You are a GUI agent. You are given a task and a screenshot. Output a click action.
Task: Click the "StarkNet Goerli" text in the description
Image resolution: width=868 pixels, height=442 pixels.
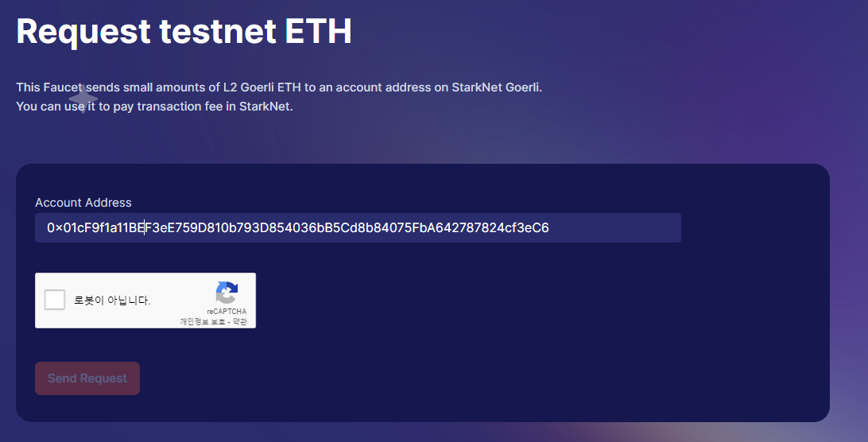point(496,87)
